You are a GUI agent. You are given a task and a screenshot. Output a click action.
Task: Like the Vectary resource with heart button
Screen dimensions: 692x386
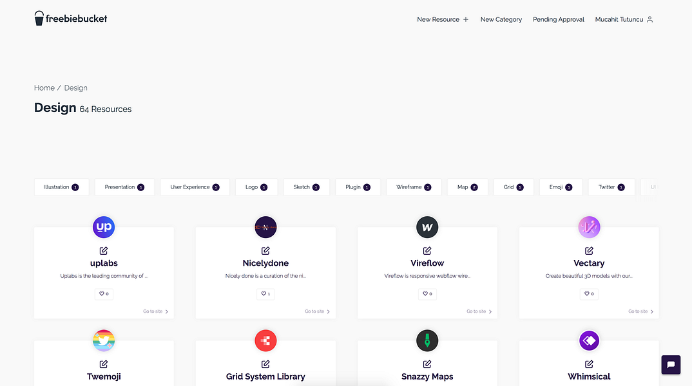(589, 293)
